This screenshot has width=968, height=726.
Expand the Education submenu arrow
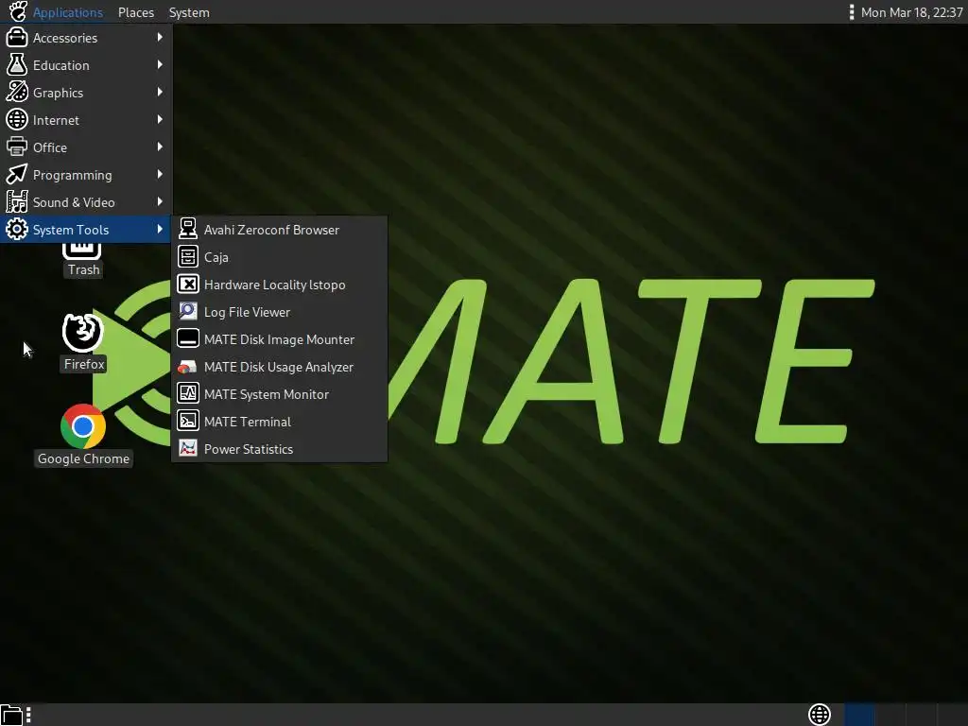tap(160, 64)
